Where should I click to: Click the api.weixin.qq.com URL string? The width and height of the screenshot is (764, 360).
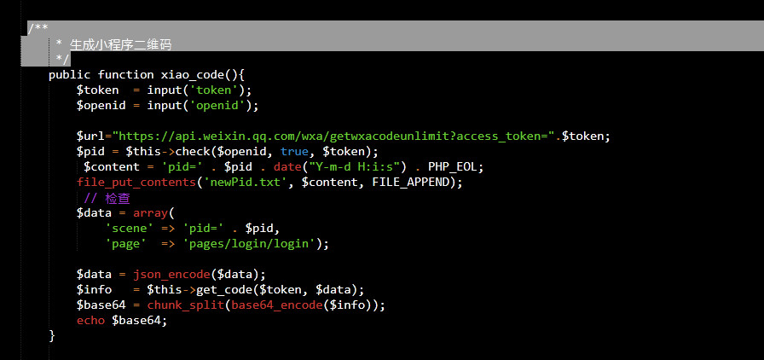pos(333,136)
